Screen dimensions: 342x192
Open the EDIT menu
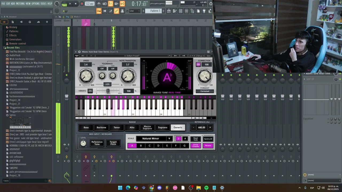click(8, 3)
